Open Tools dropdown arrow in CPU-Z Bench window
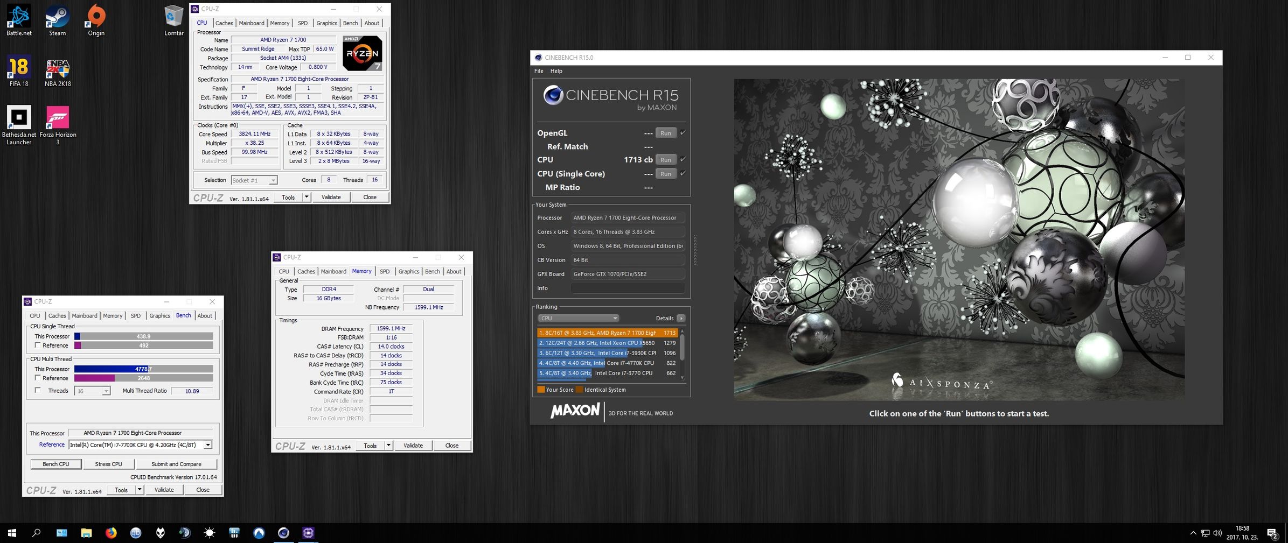Screen dimensions: 1288x543 click(140, 489)
